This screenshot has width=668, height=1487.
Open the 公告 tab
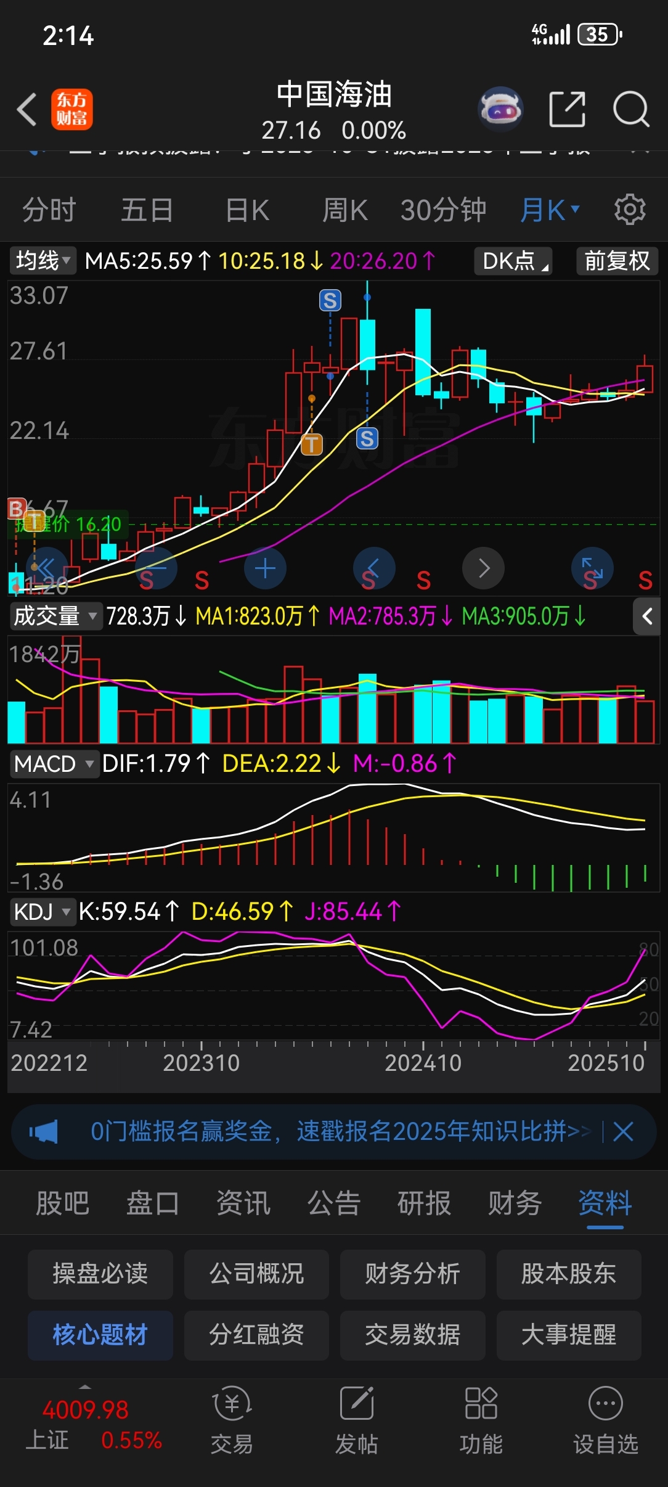(x=333, y=1203)
